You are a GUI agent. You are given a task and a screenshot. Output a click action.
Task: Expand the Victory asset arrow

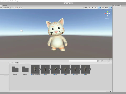(x=80, y=69)
